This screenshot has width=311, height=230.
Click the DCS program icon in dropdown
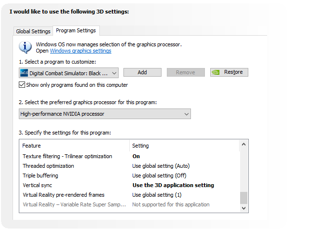point(24,73)
